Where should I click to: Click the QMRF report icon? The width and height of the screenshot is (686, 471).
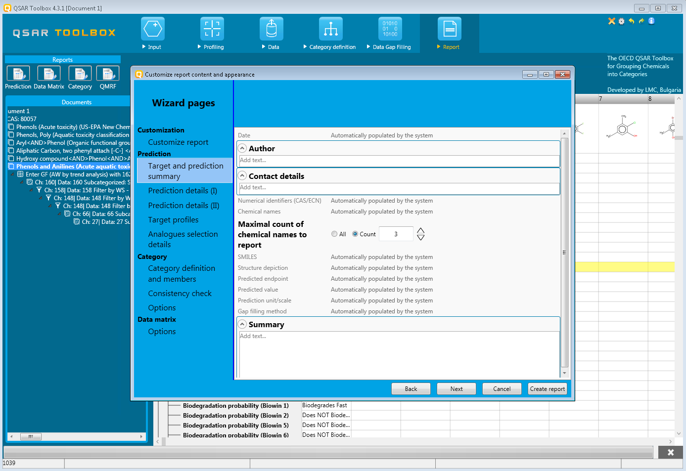coord(108,74)
